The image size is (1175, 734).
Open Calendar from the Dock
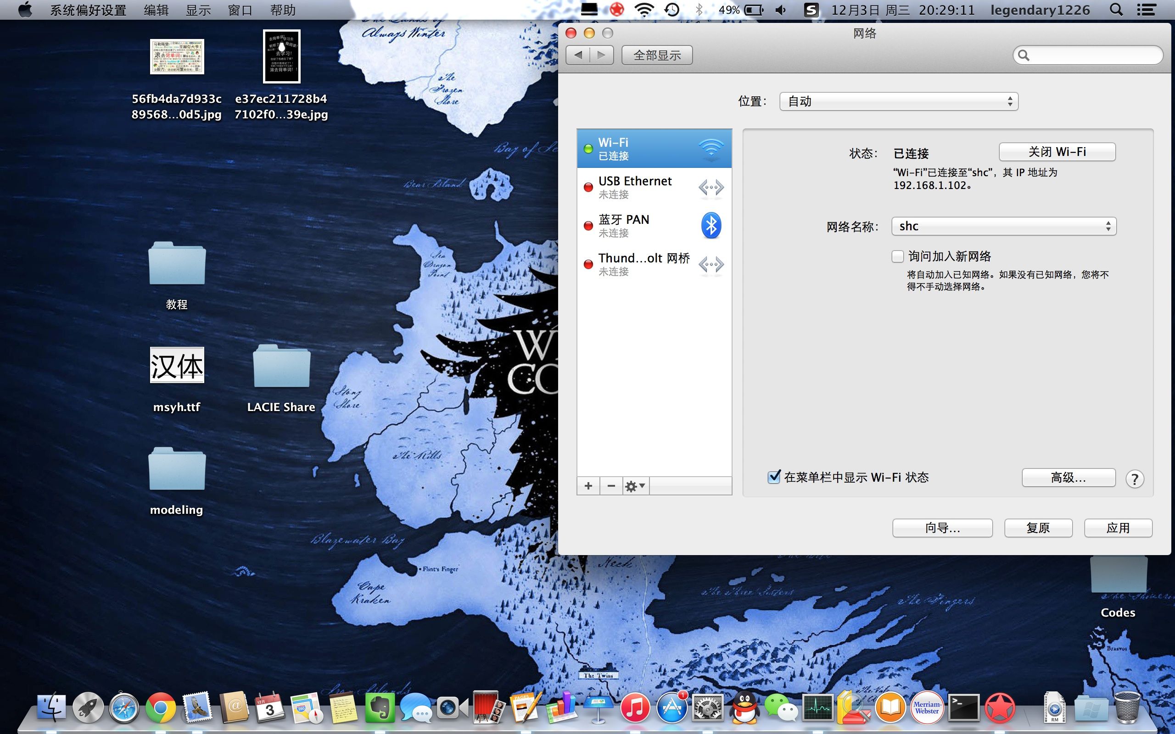pyautogui.click(x=270, y=708)
